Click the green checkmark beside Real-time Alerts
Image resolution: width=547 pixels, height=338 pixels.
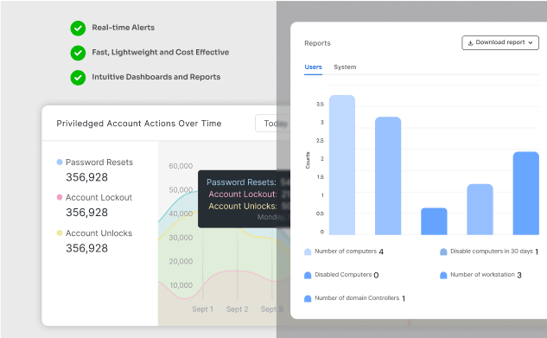pyautogui.click(x=78, y=29)
